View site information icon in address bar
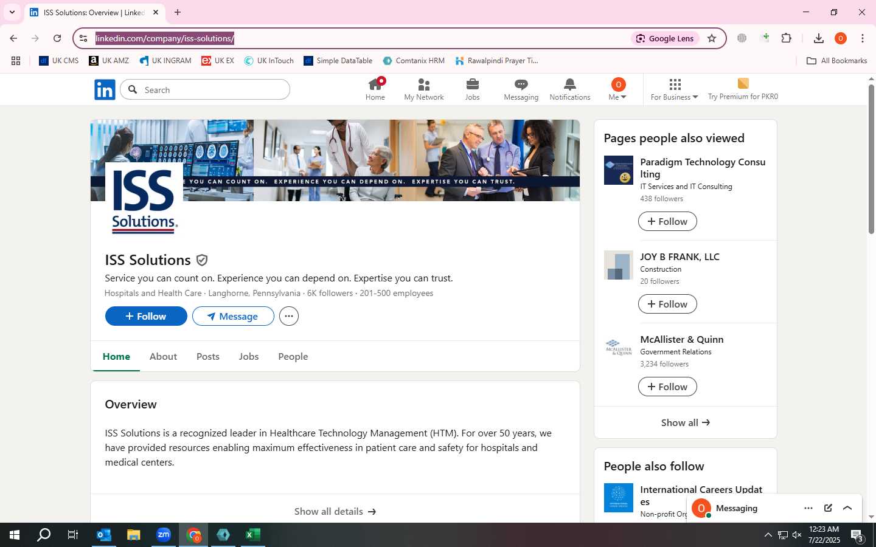Image resolution: width=876 pixels, height=547 pixels. (x=83, y=38)
